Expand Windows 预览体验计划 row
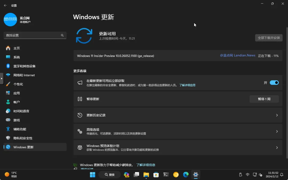The image size is (288, 180). tap(178, 147)
